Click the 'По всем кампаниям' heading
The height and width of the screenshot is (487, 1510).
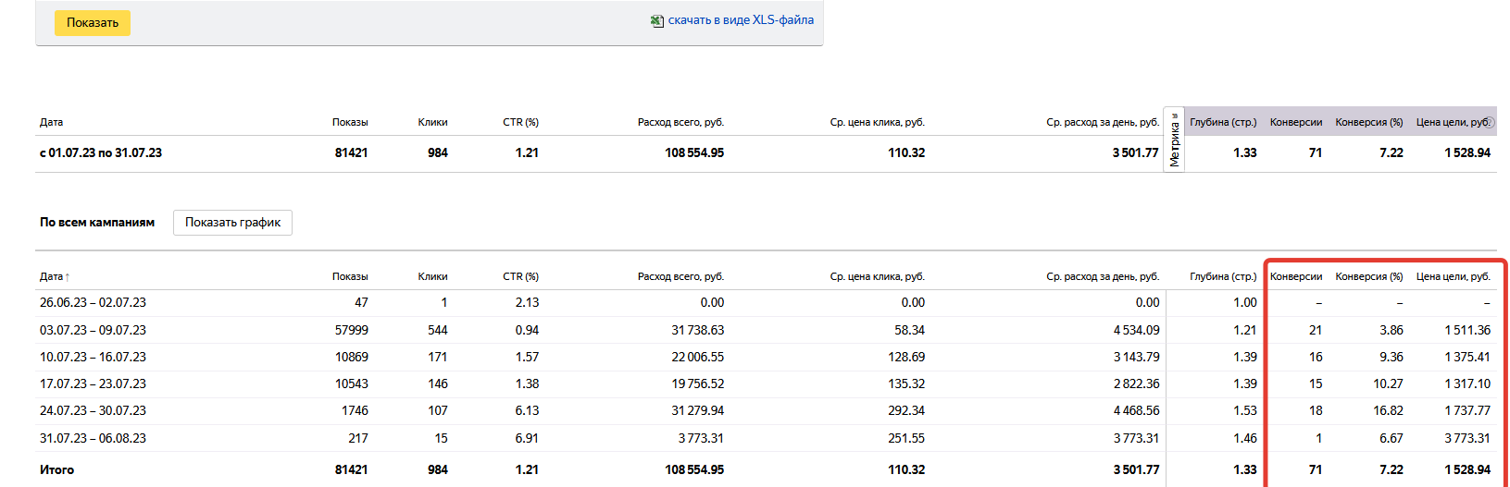[x=97, y=223]
